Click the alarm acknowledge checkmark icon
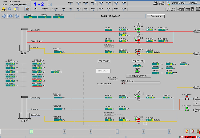This screenshot has height=138, width=200. (187, 131)
